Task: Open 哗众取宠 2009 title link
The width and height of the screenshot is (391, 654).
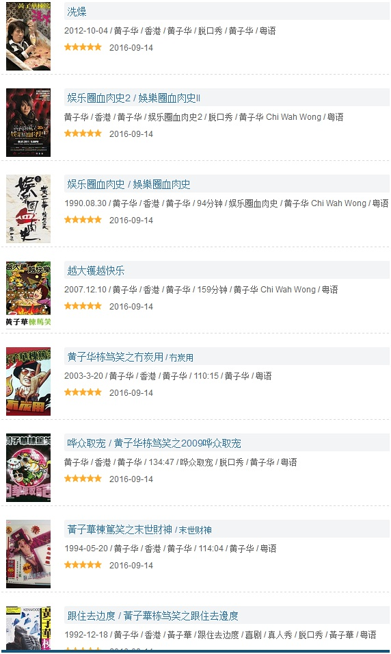Action: [x=154, y=443]
